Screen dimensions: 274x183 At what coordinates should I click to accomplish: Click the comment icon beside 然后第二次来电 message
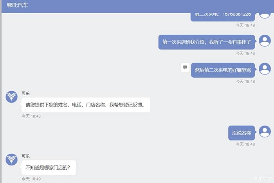tap(185, 67)
